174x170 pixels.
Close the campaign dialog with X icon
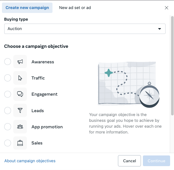tap(167, 8)
